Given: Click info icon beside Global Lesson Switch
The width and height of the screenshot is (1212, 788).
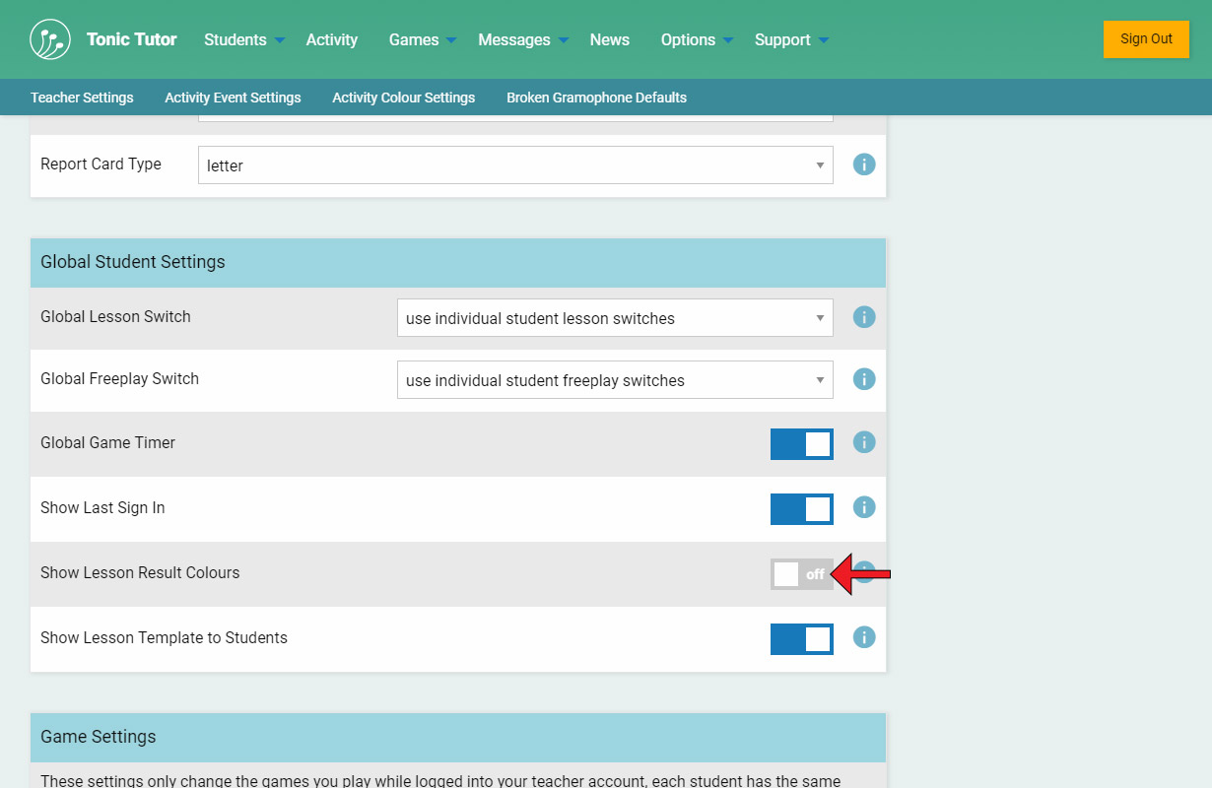Looking at the screenshot, I should pos(864,317).
